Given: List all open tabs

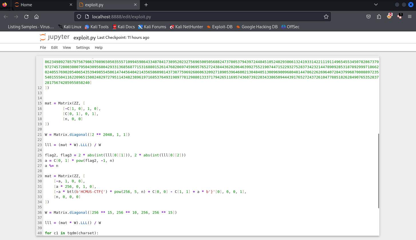Looking at the screenshot, I should 376,5.
